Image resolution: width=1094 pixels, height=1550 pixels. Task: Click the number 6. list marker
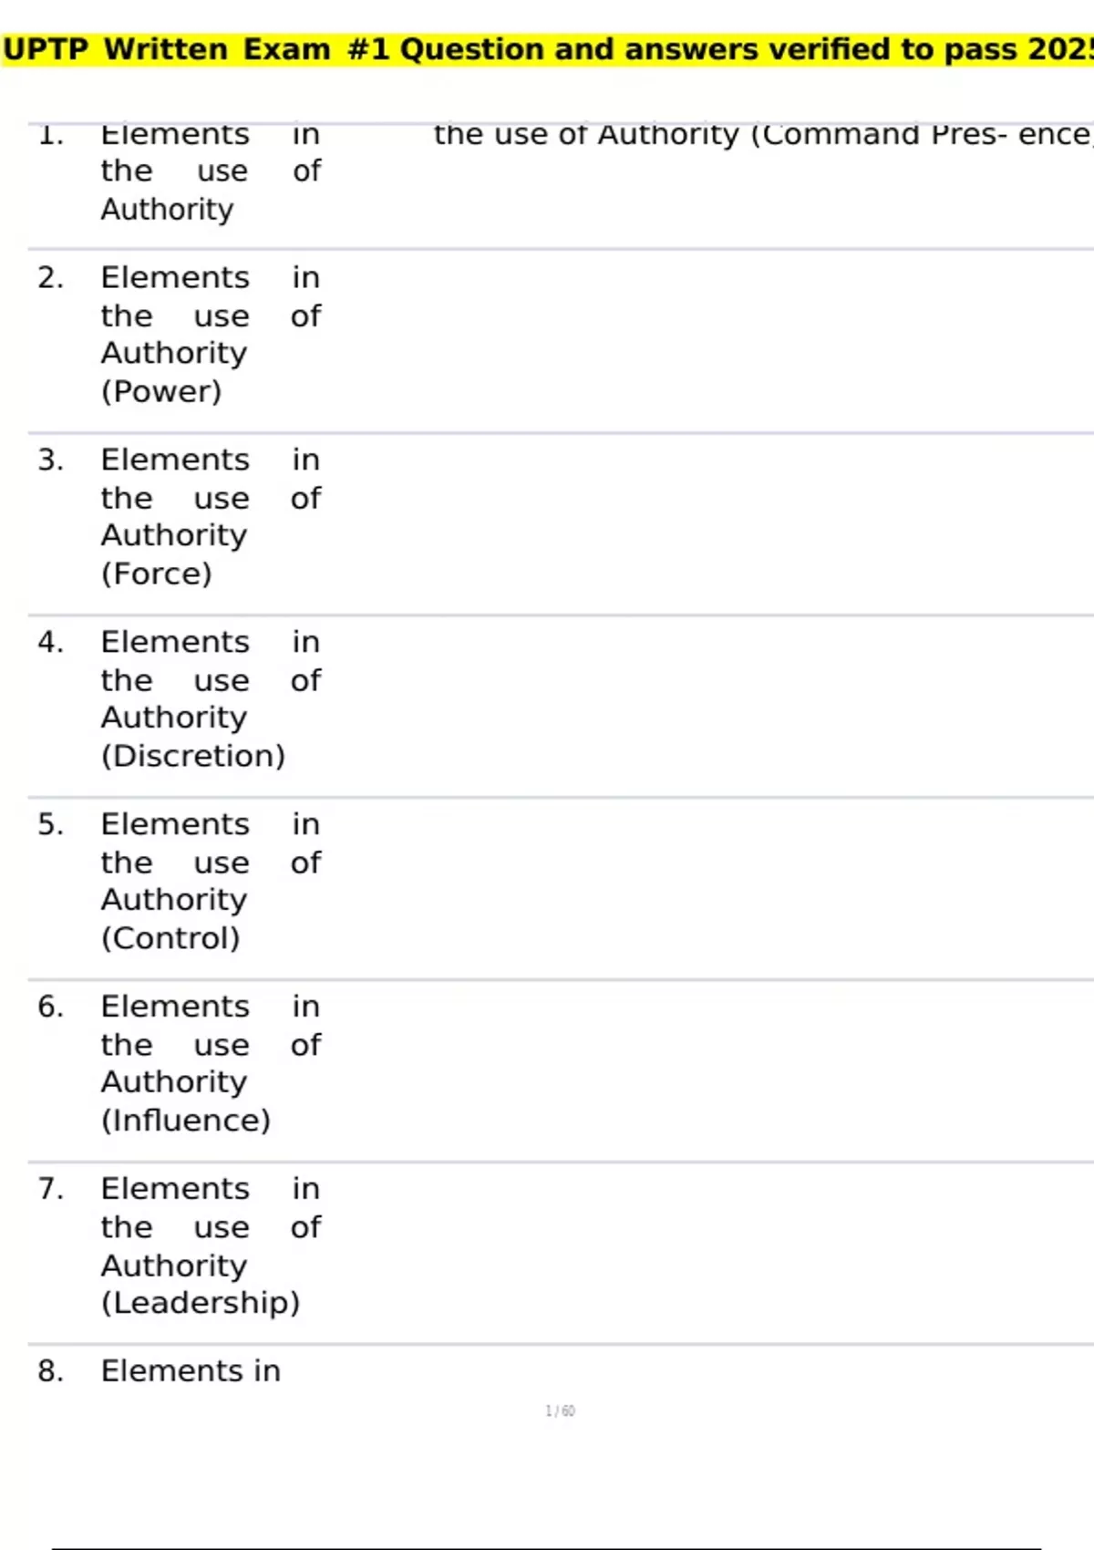point(50,1007)
